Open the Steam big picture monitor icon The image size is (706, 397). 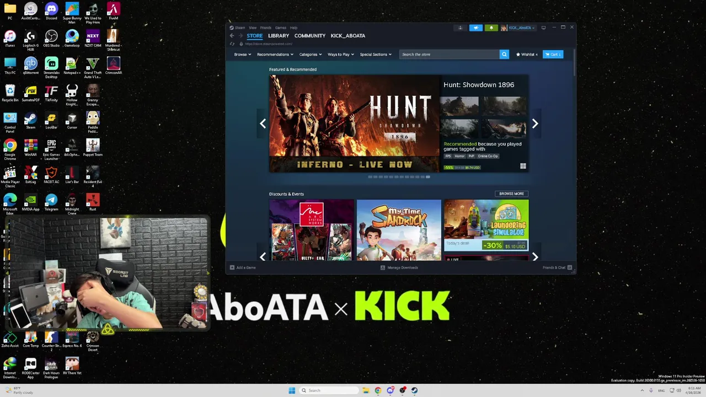tap(543, 28)
